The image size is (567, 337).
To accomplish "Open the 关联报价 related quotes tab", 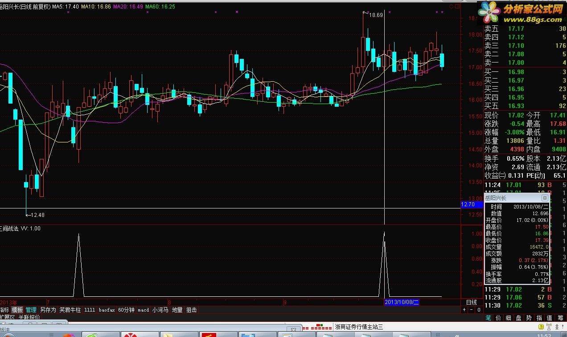I will (x=29, y=317).
